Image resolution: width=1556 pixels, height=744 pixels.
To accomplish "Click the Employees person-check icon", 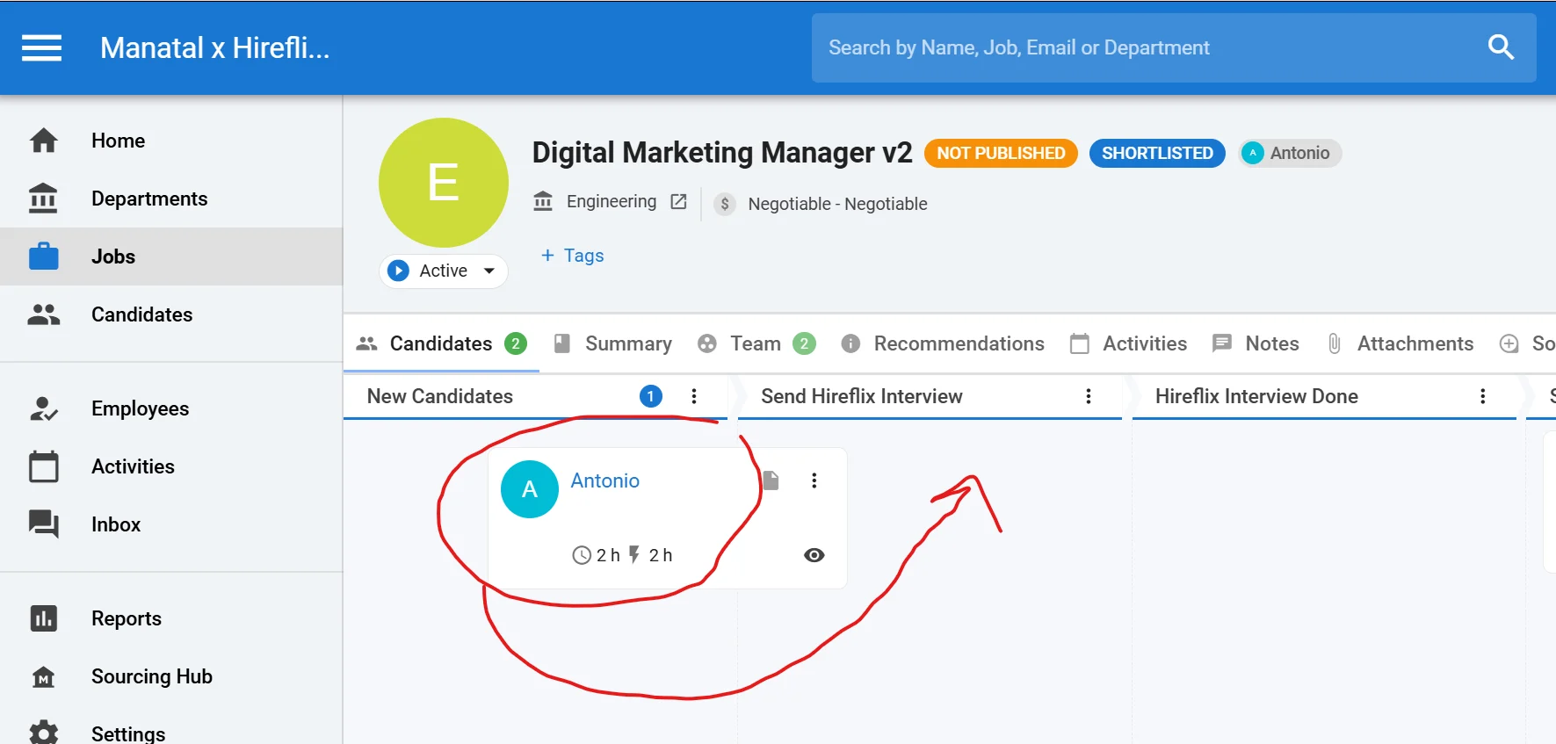I will (x=44, y=408).
